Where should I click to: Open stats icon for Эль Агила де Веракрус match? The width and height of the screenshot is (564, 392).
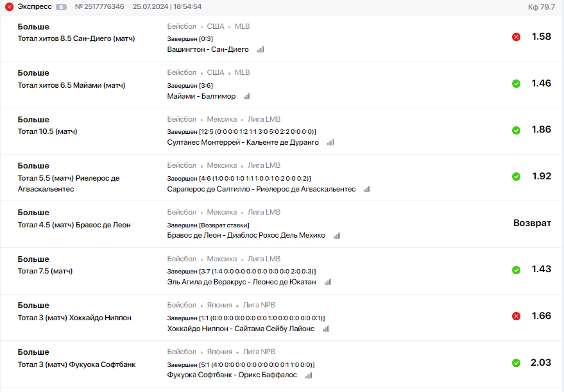[328, 282]
